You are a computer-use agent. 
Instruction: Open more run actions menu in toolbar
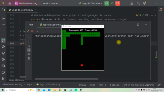coord(123,3)
